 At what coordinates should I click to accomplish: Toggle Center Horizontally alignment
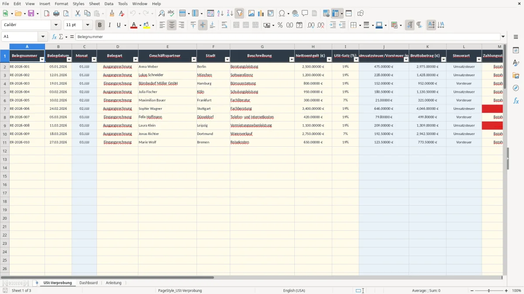[x=172, y=25]
